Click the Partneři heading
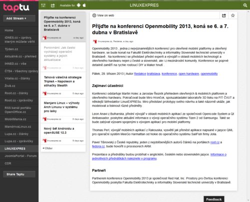This screenshot has width=250, height=202. tap(99, 171)
